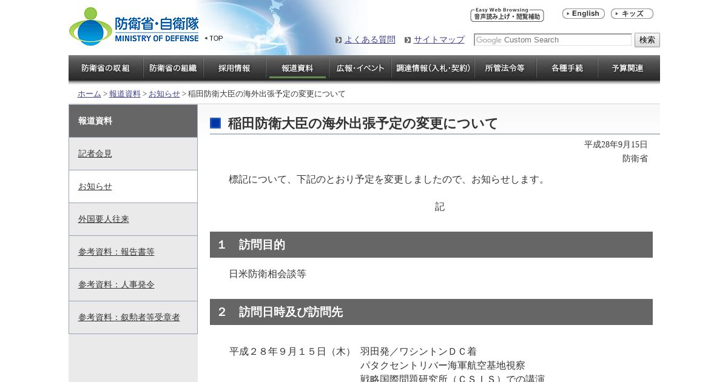Open the 各種手続 menu
The width and height of the screenshot is (728, 382).
pyautogui.click(x=567, y=68)
